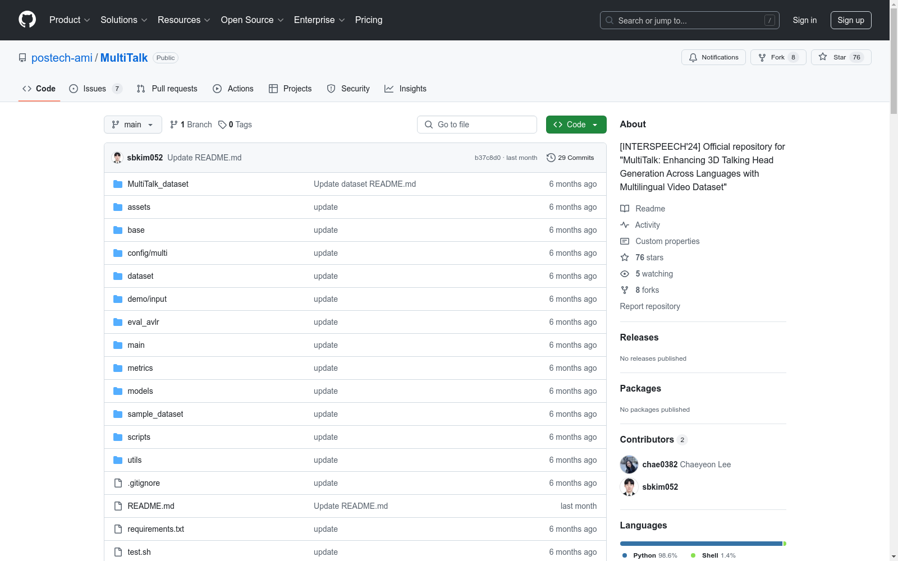898x561 pixels.
Task: Click the Pricing link
Action: click(x=369, y=20)
